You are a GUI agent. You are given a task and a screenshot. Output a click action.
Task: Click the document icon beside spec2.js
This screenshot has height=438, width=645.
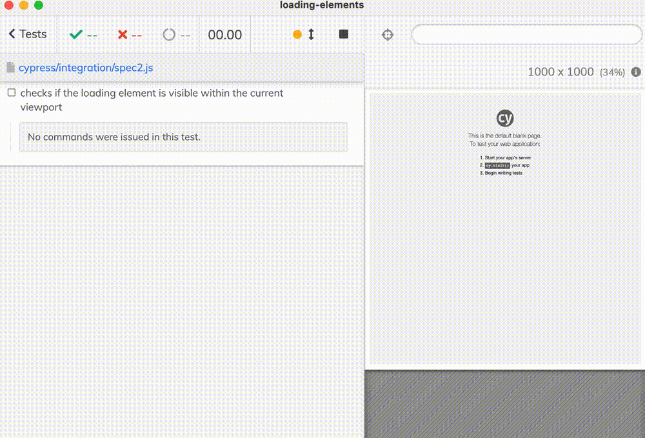[x=10, y=67]
